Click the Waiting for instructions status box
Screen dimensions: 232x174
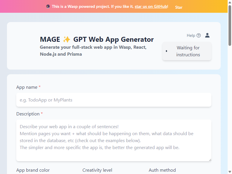click(187, 51)
